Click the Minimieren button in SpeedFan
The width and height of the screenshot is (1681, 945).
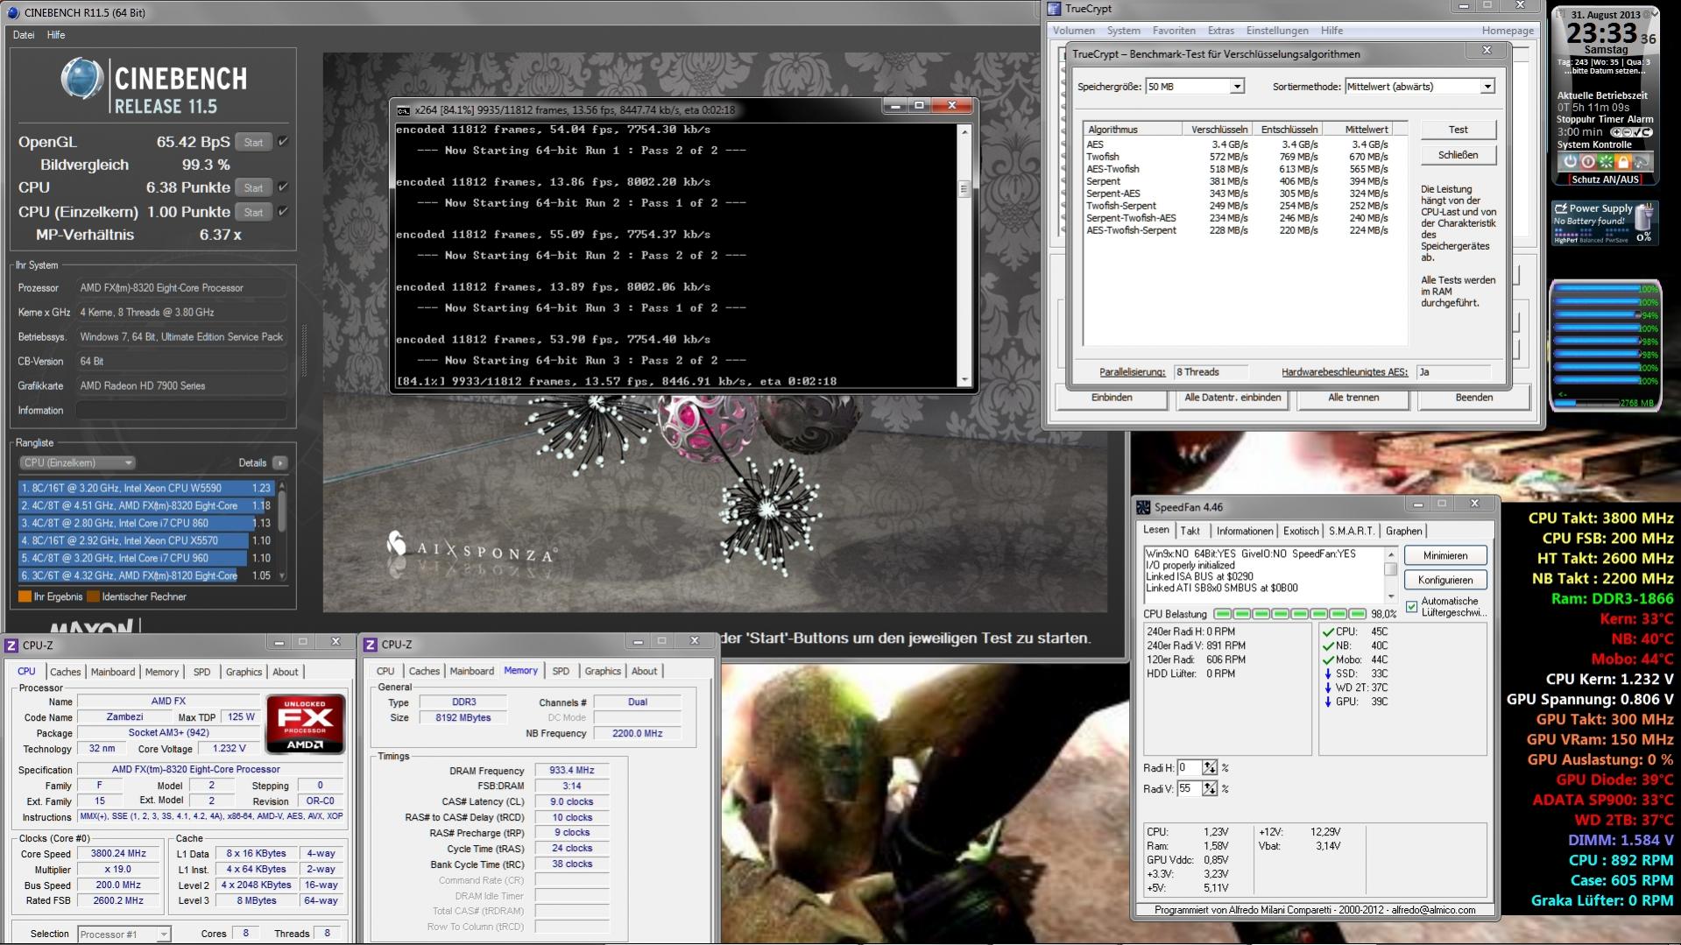(1444, 555)
